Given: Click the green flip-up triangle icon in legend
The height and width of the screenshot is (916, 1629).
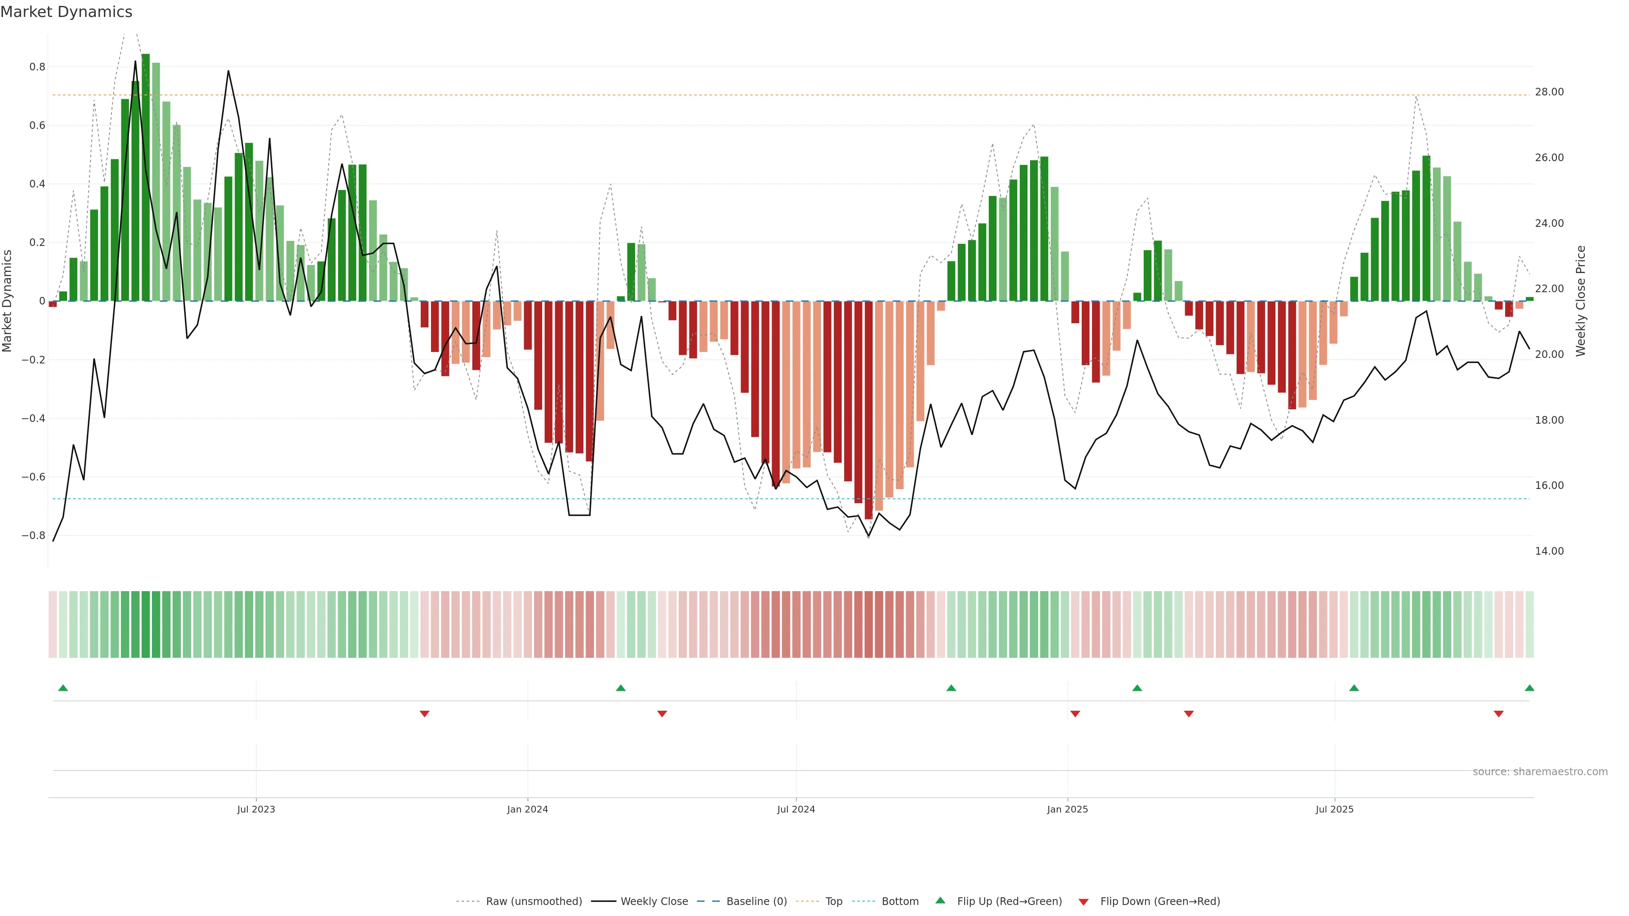Looking at the screenshot, I should [940, 901].
